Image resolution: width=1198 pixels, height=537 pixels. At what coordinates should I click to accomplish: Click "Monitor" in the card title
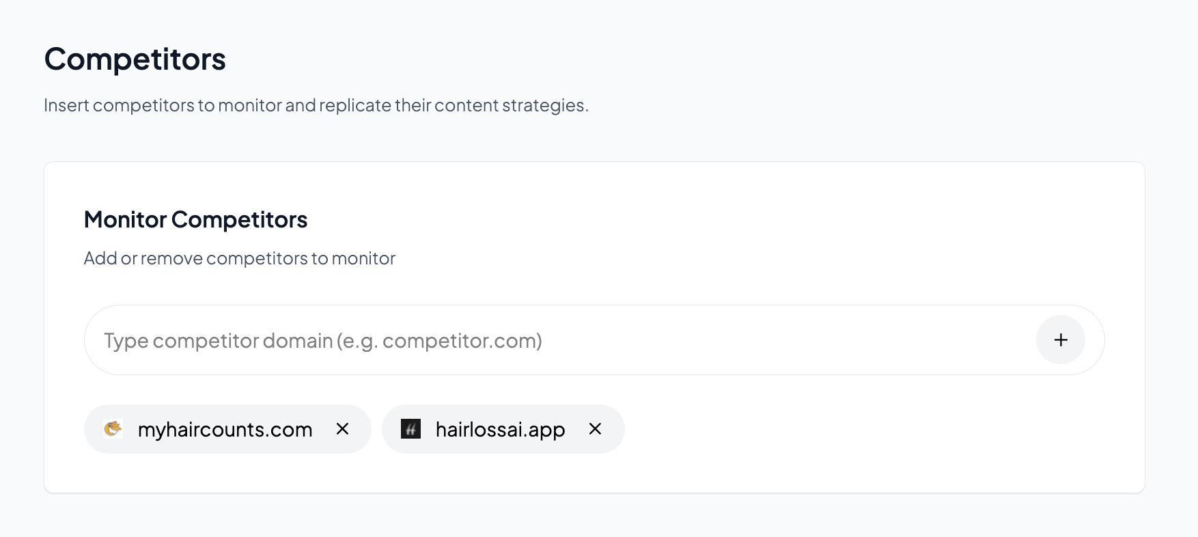125,219
